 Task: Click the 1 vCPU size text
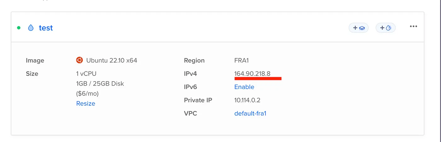(x=86, y=74)
